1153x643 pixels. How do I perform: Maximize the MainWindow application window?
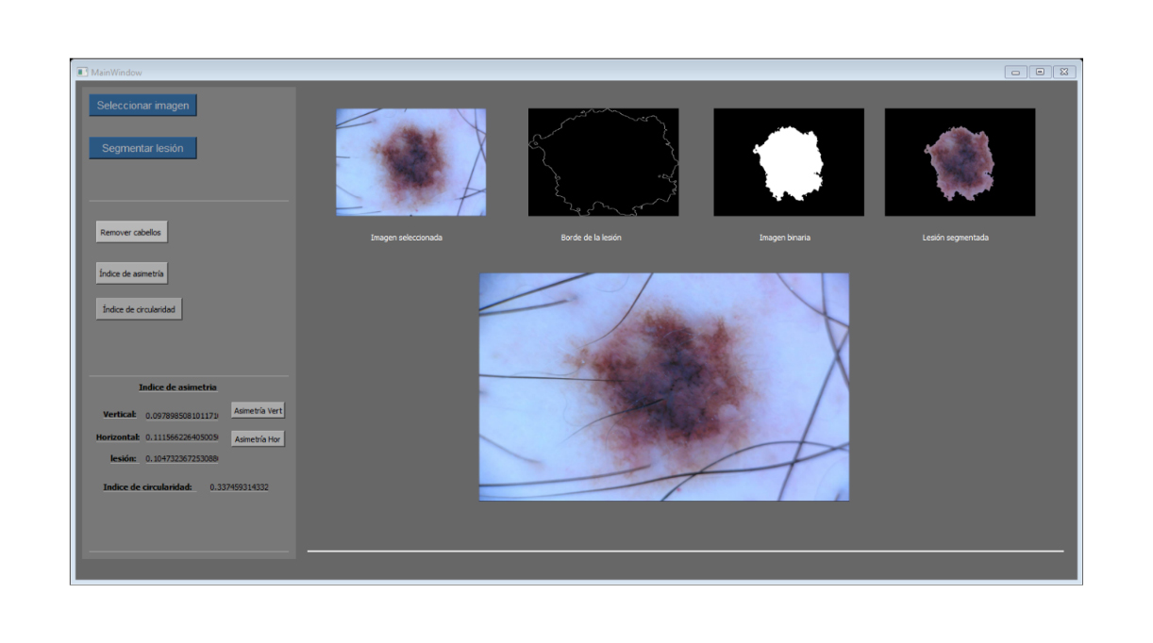point(1040,72)
